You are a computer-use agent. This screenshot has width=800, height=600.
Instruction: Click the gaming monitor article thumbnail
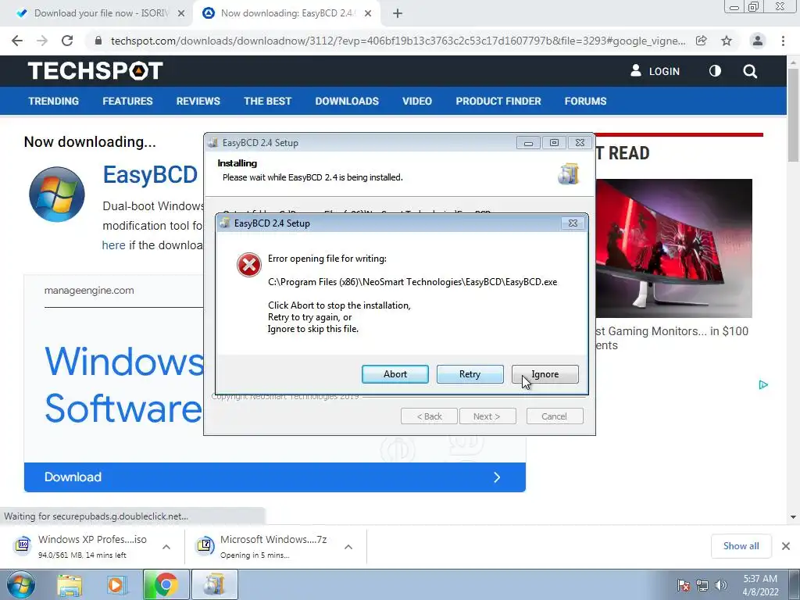pos(674,248)
